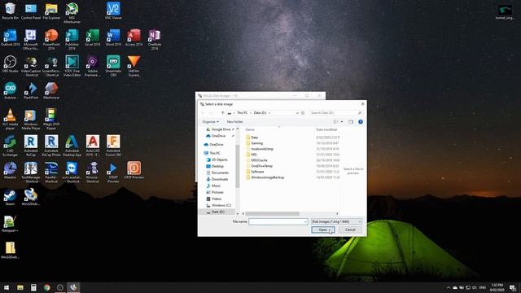Open Chrome from the taskbar
Viewport: 521px width, 293px height.
click(46, 287)
